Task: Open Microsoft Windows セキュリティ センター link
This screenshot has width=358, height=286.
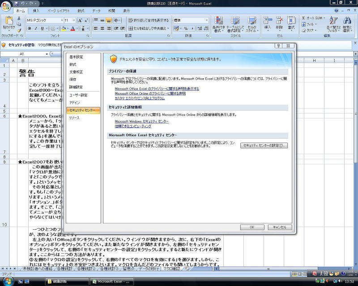Action: point(141,122)
